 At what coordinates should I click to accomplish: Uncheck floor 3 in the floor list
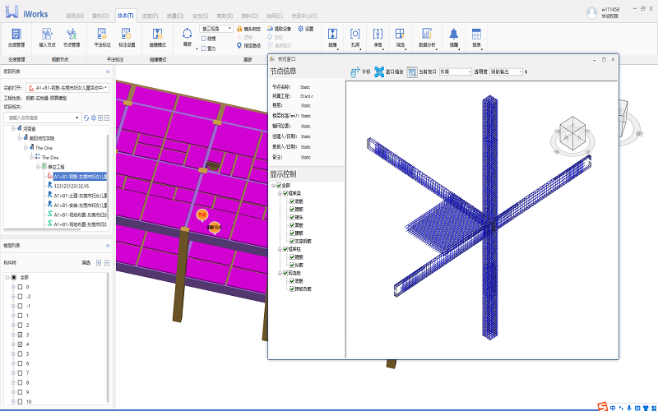(x=20, y=335)
